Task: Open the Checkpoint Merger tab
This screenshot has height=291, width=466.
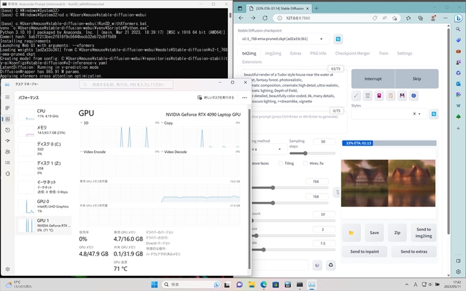Action: pos(352,54)
